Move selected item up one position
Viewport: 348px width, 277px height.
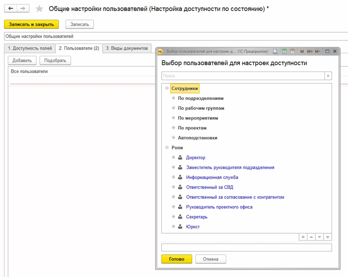click(311, 237)
